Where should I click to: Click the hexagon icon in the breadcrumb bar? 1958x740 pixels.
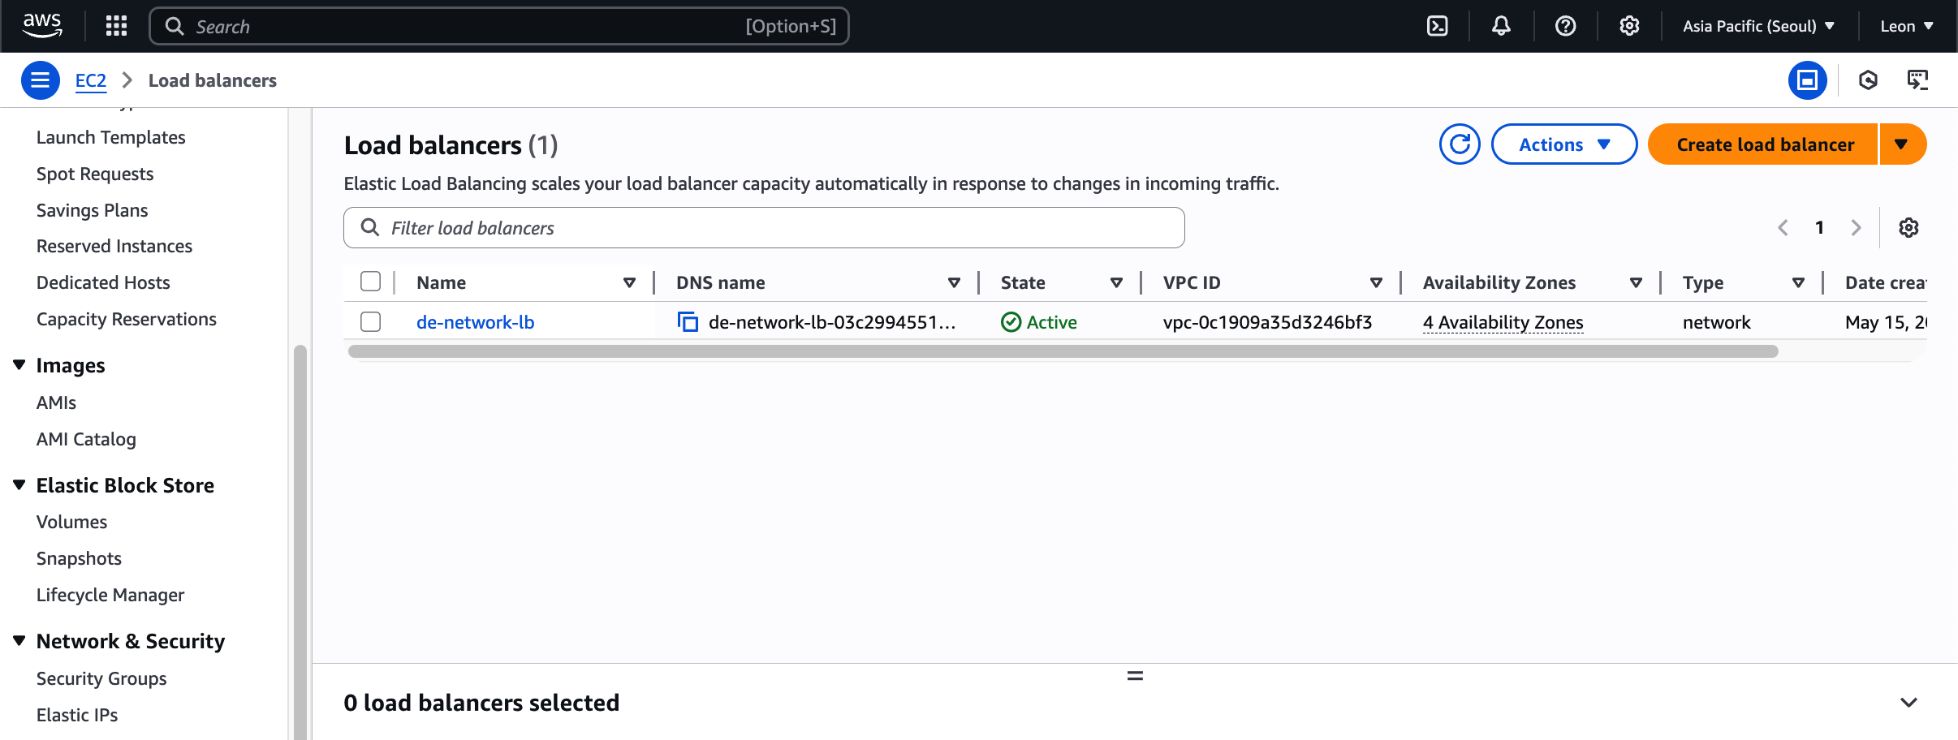pos(1868,80)
